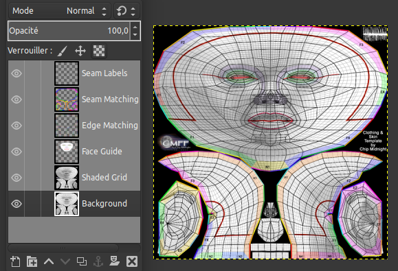Hide the Face Guide layer

(x=16, y=152)
